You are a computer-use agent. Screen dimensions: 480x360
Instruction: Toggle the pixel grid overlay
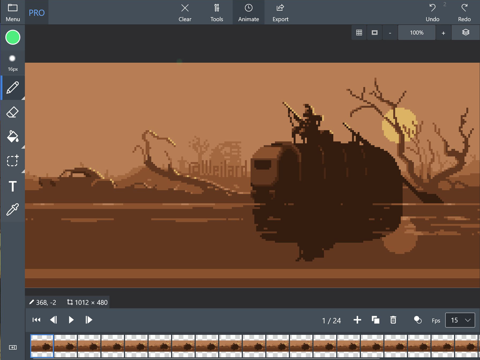pyautogui.click(x=359, y=32)
